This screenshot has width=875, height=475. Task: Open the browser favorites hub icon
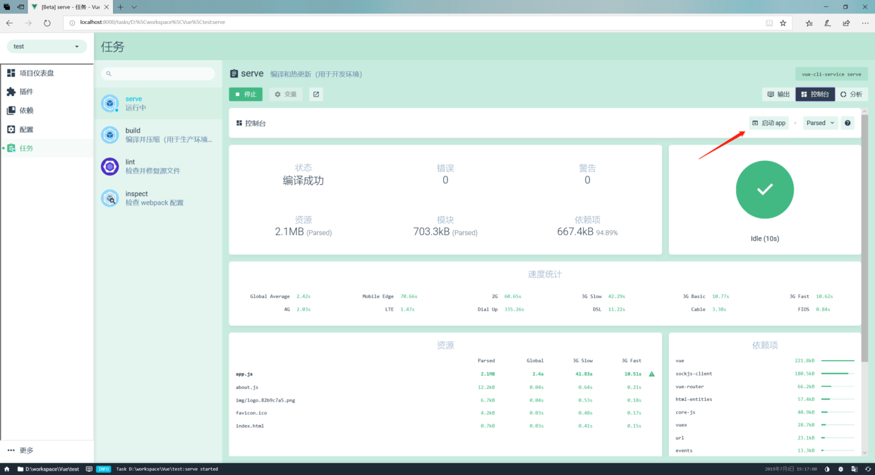click(809, 23)
